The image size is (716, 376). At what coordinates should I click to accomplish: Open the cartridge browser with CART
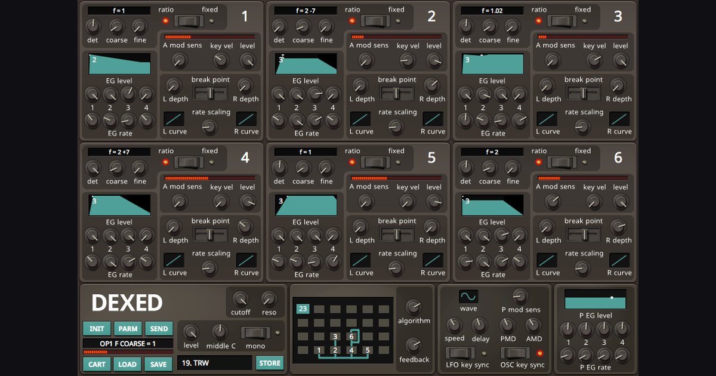(x=96, y=363)
